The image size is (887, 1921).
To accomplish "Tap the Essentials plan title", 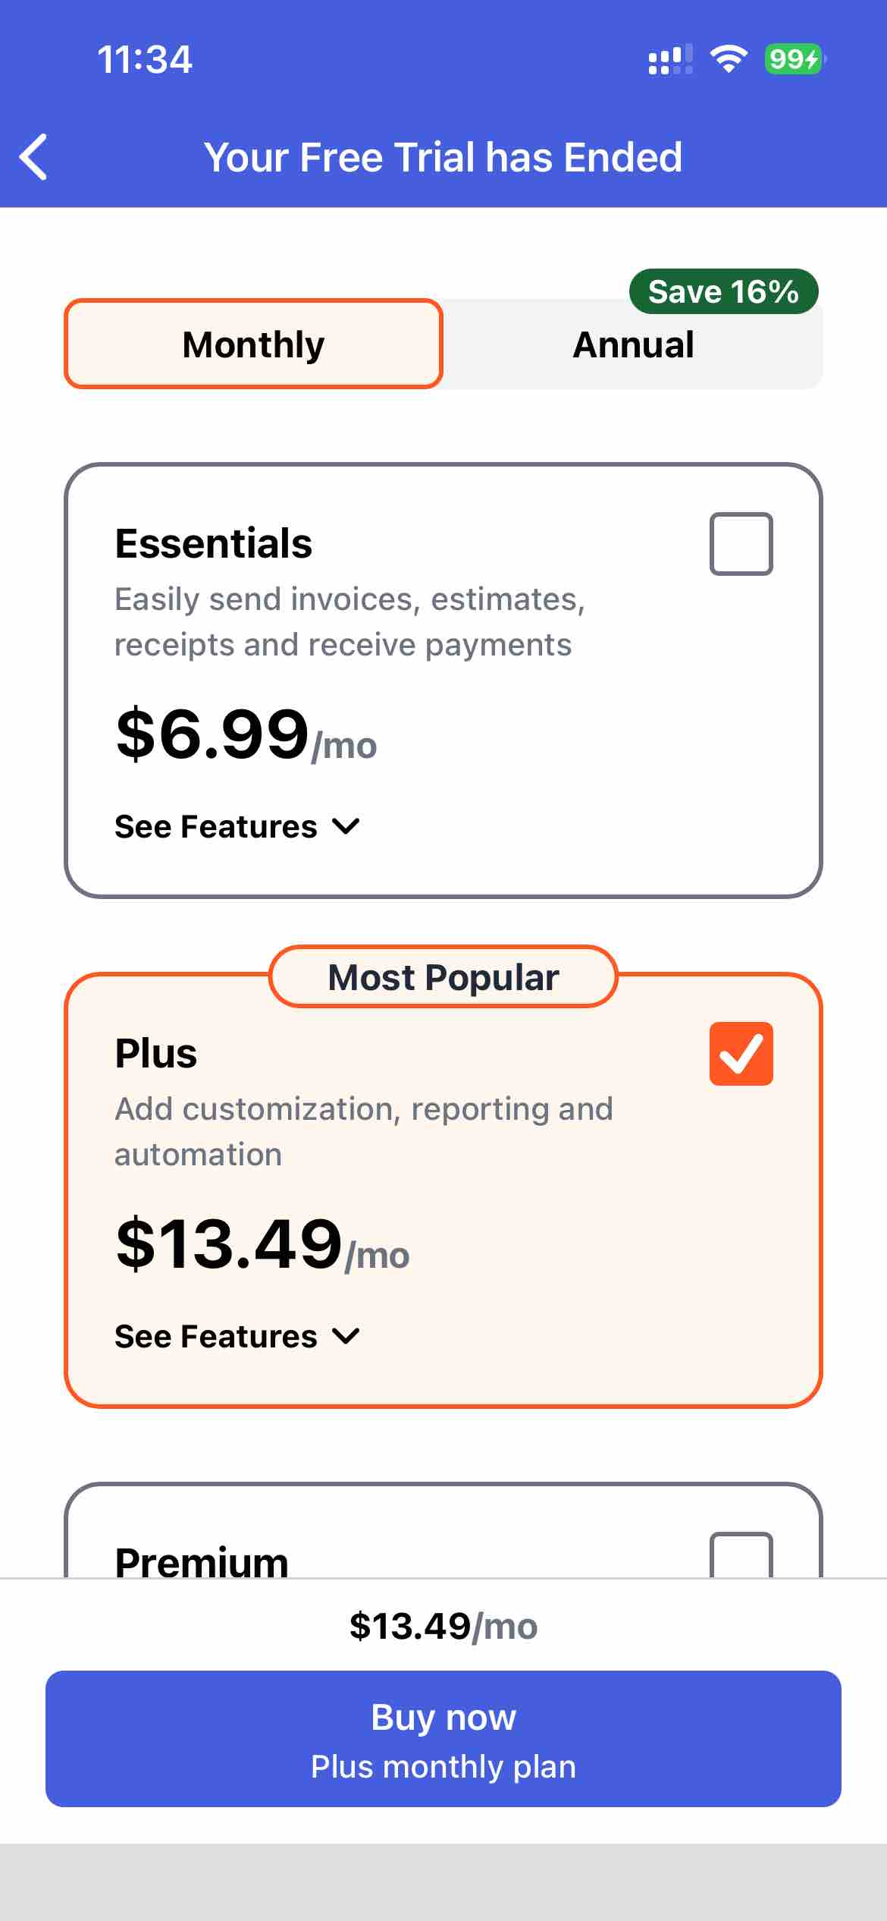I will coord(213,542).
